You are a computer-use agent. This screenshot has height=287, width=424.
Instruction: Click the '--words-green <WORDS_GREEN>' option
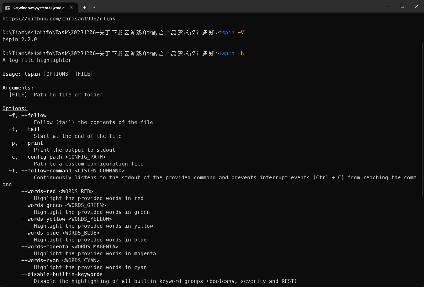[x=64, y=205]
